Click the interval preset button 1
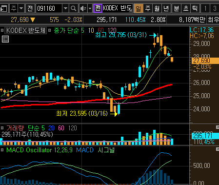This screenshot has height=185, width=219. click(205, 8)
